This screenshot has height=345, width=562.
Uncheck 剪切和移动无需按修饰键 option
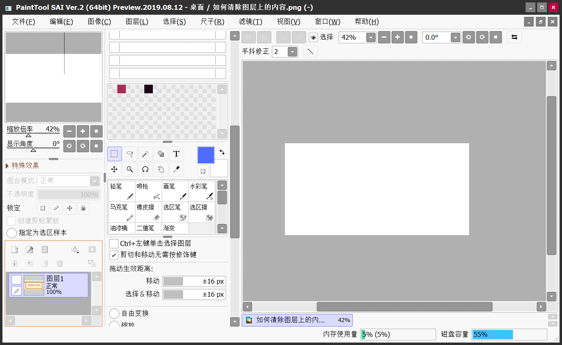click(114, 255)
